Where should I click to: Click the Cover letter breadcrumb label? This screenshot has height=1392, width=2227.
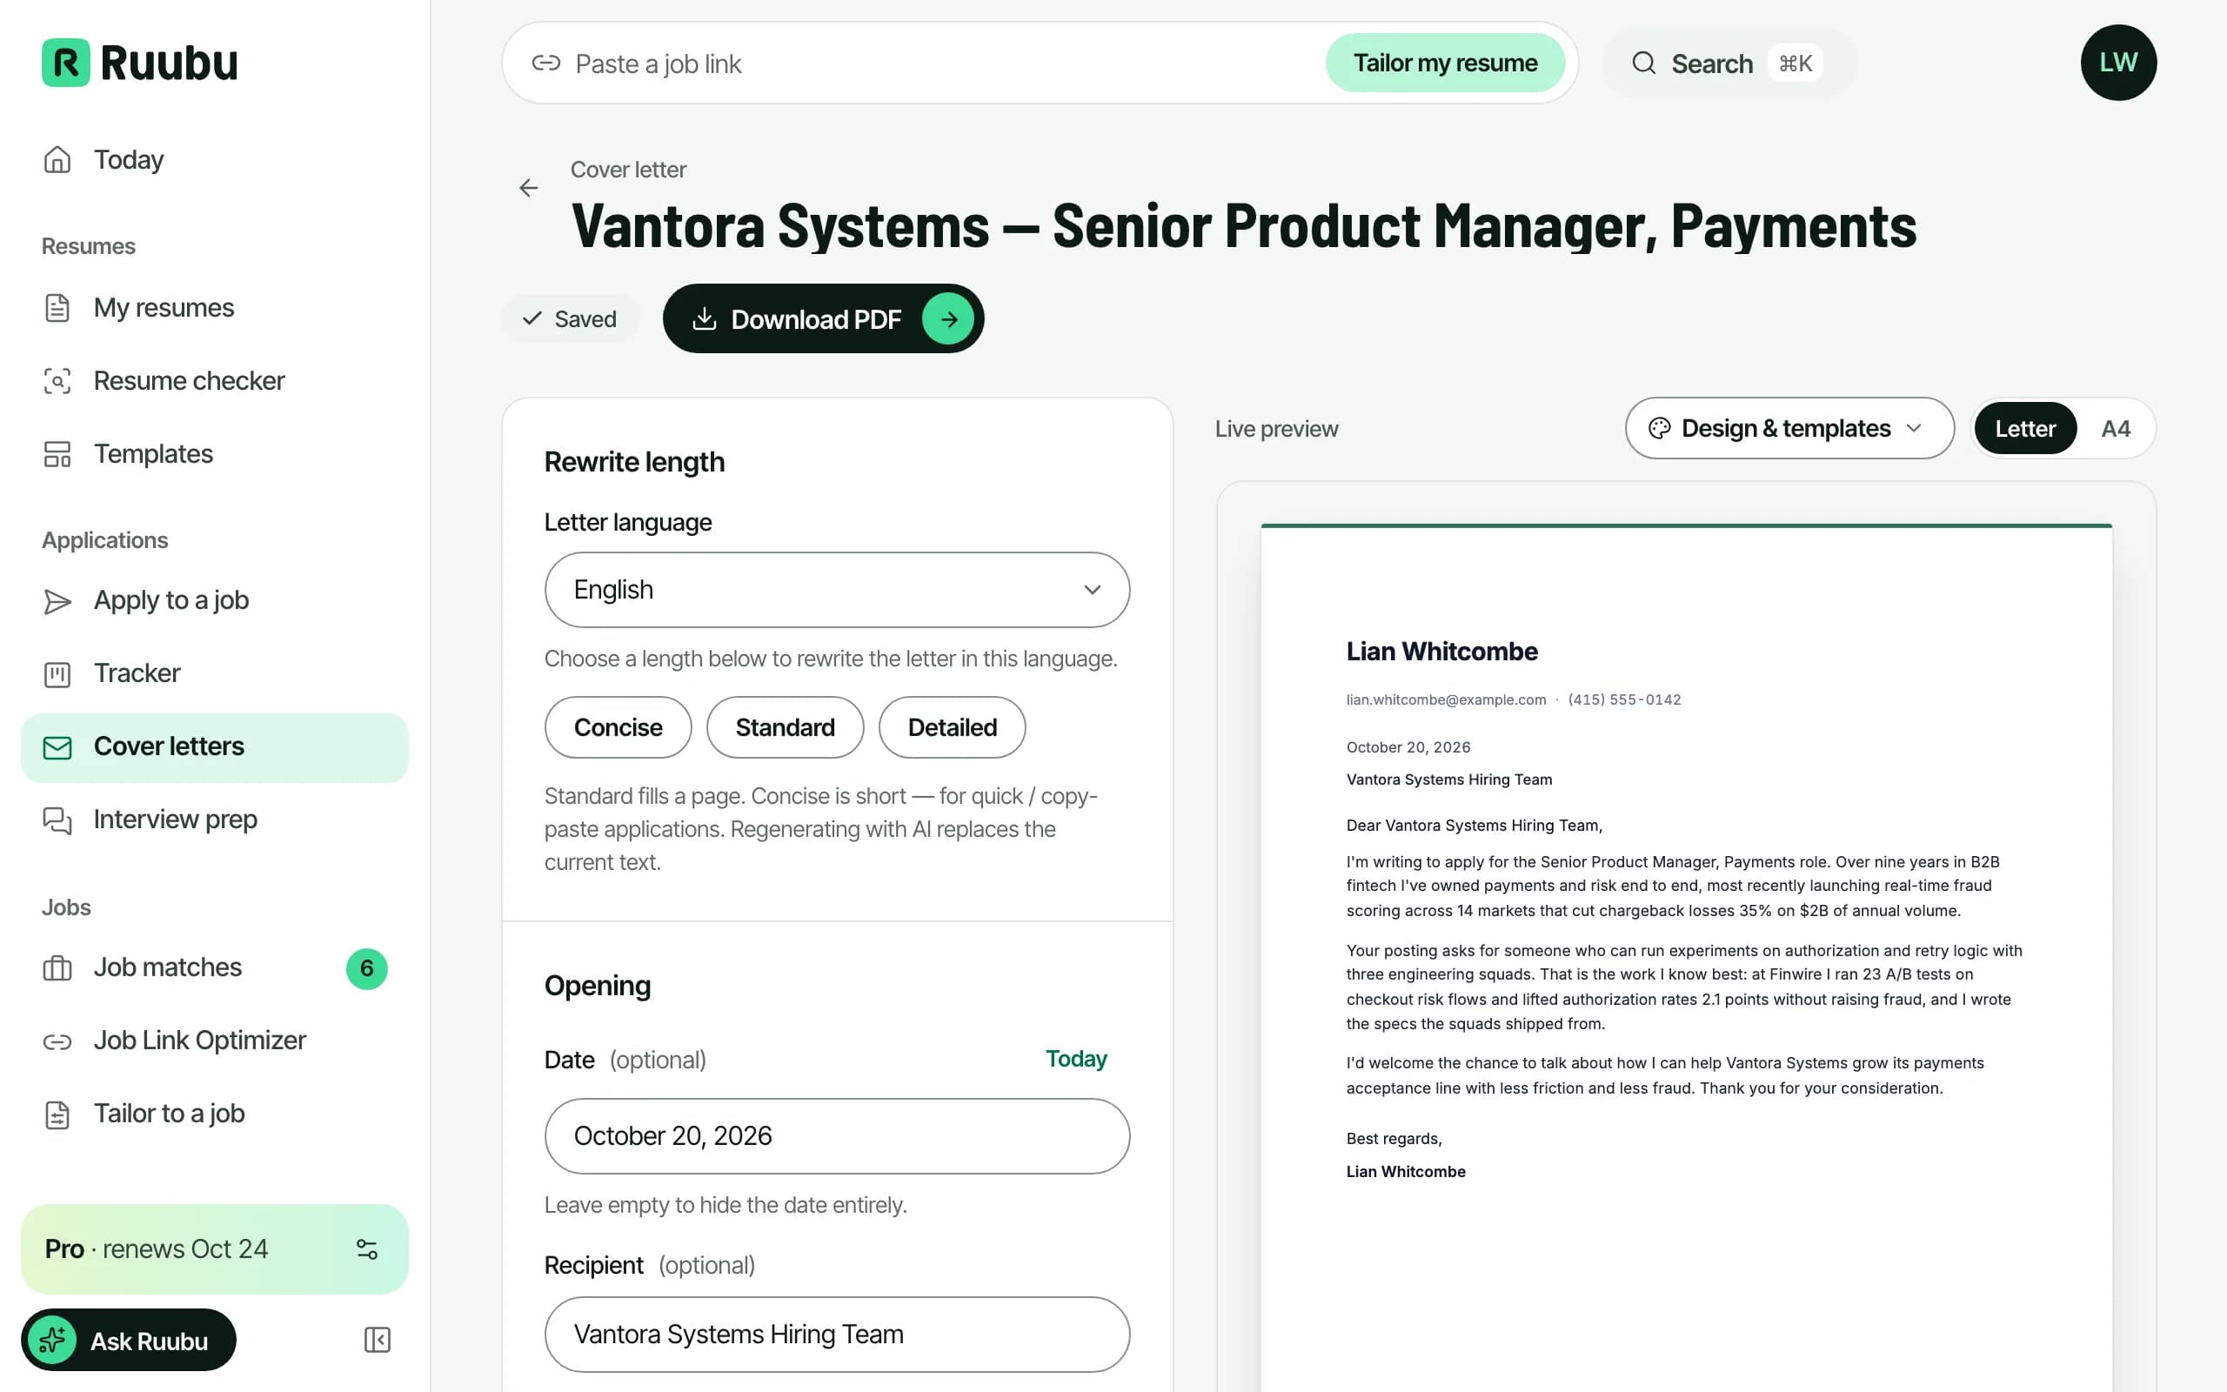pos(629,170)
